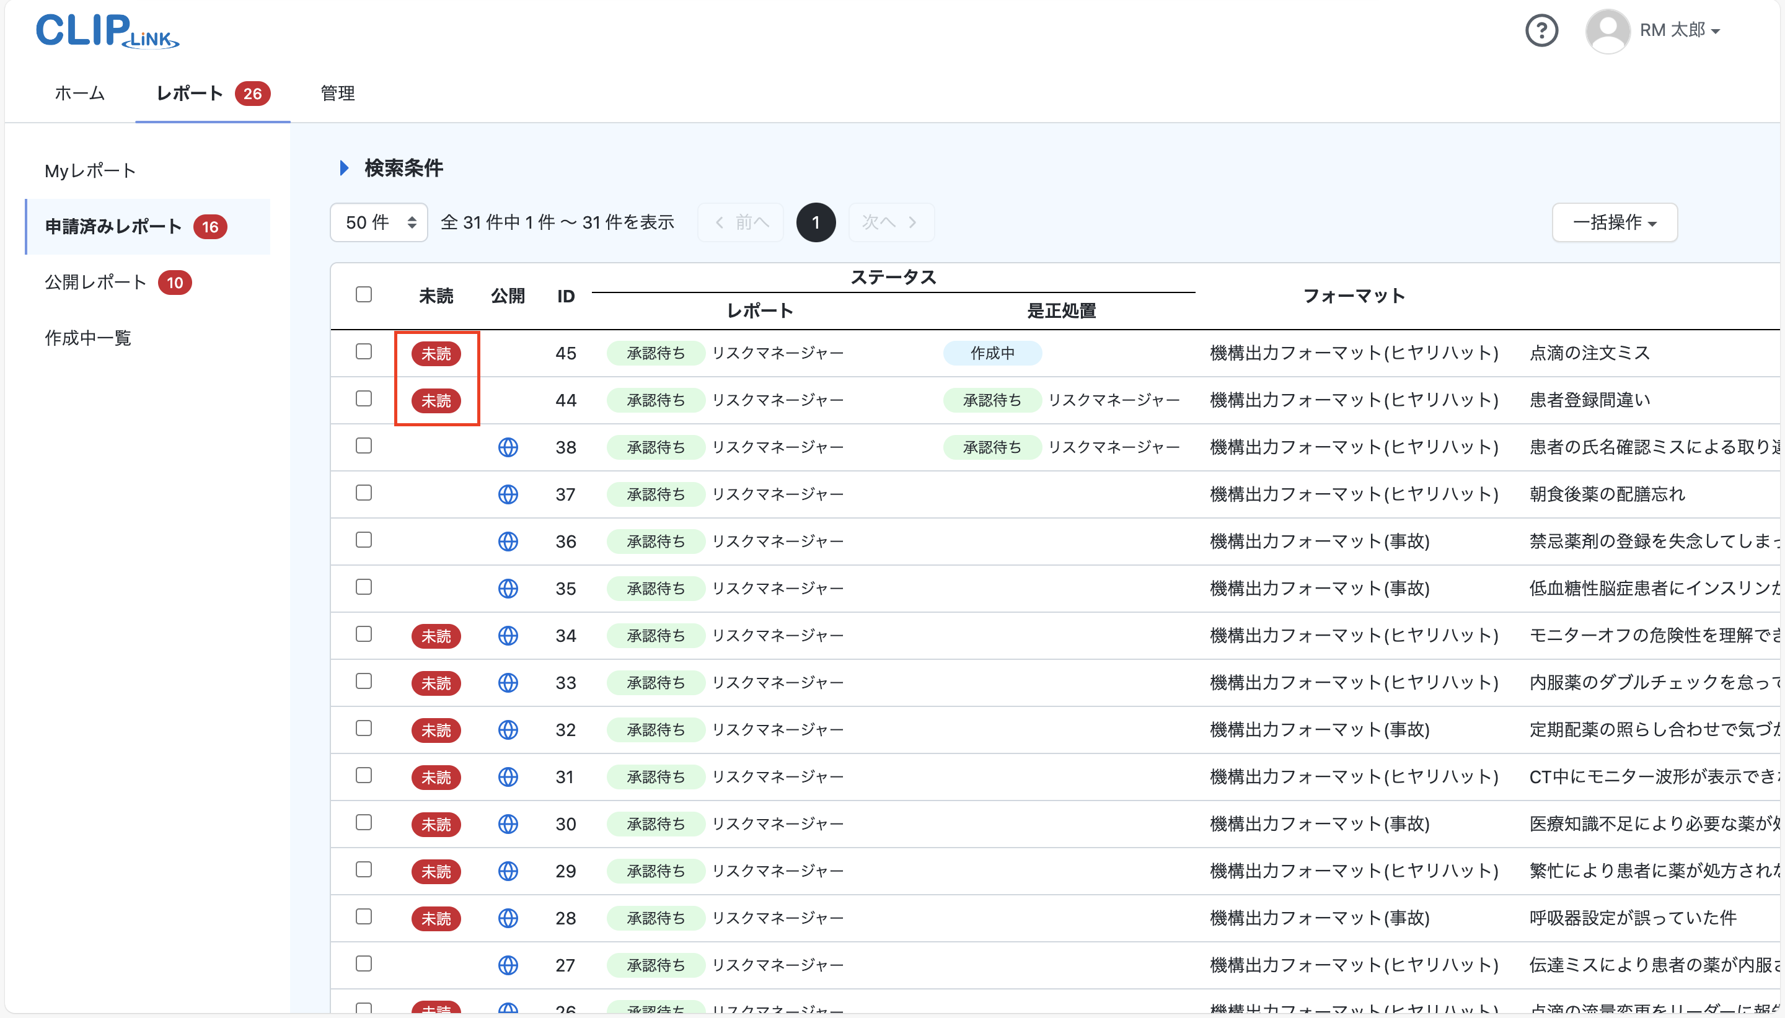This screenshot has width=1785, height=1018.
Task: Open the help icon in the top bar
Action: [x=1541, y=30]
